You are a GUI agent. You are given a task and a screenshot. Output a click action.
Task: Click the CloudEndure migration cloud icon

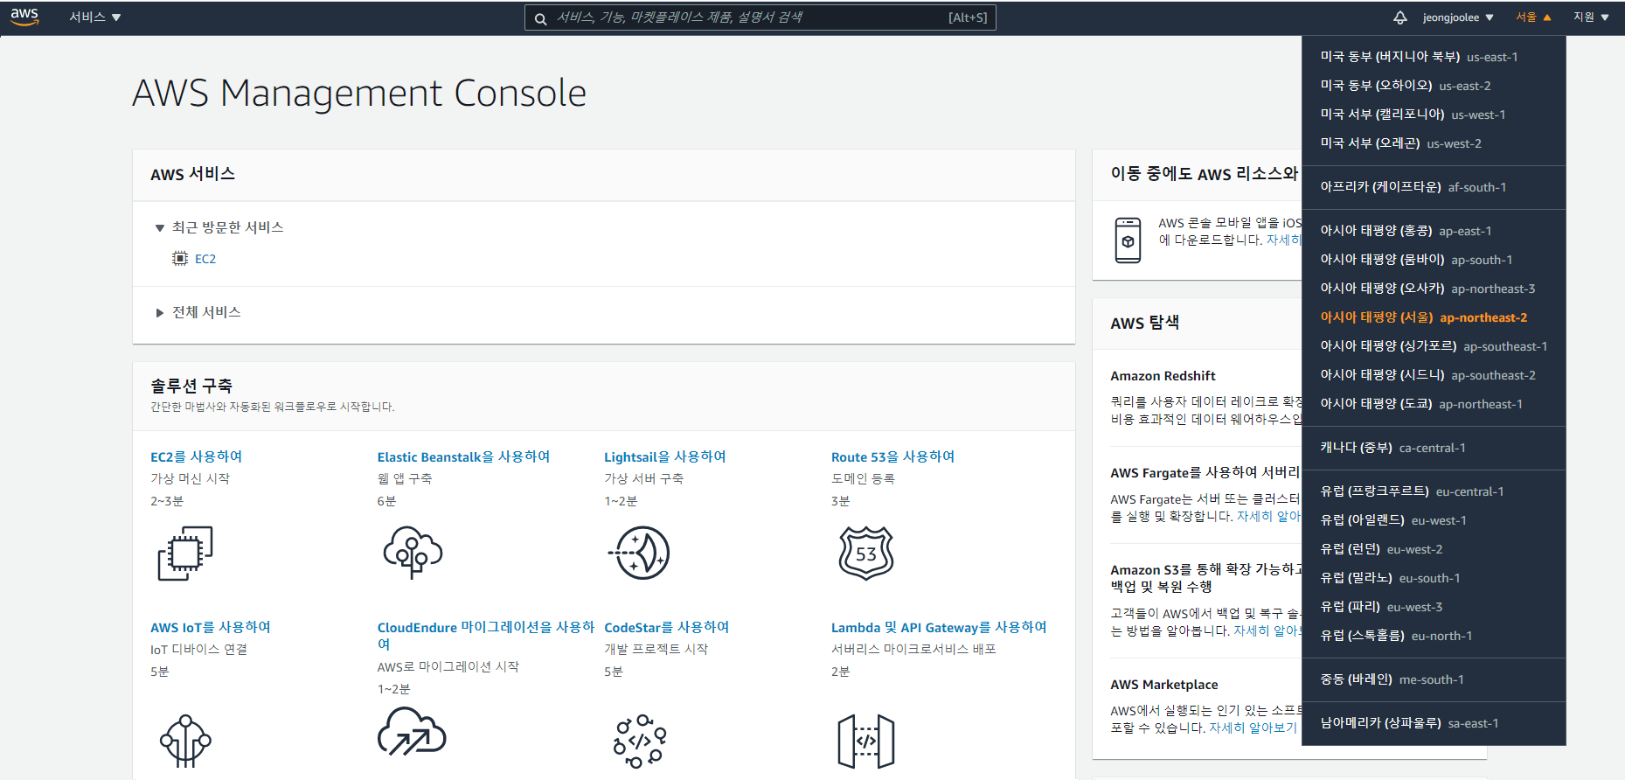tap(412, 731)
